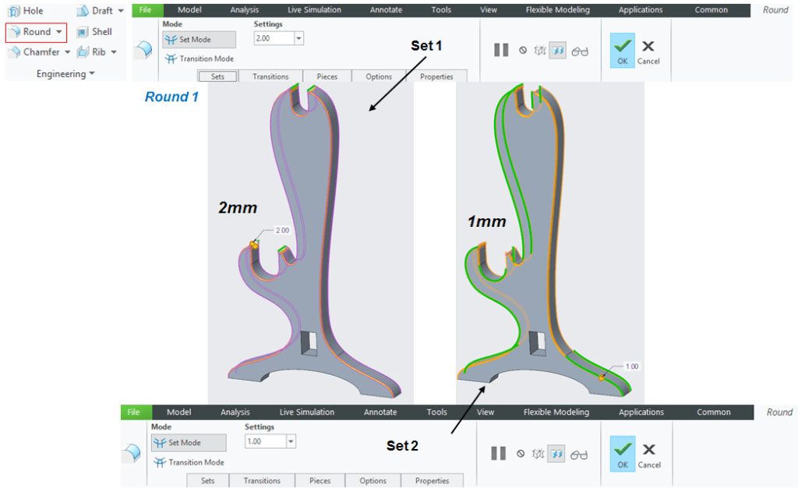The width and height of the screenshot is (798, 488).
Task: Click the 1.00 radius value field in Settings
Action: (264, 441)
